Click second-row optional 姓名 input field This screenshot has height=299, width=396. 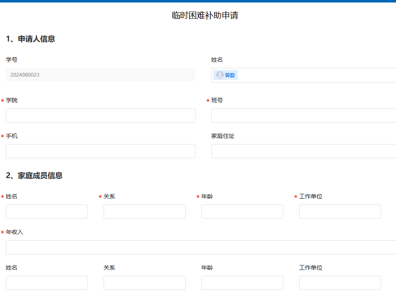pos(47,283)
